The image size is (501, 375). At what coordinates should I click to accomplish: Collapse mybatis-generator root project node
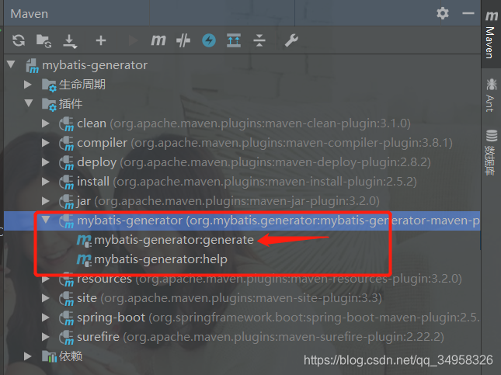pos(11,64)
